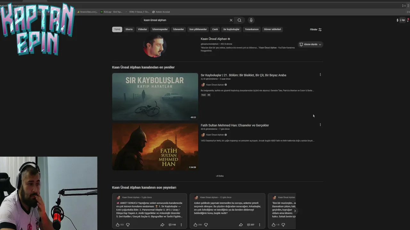Dislike the ANKET SONUCU post
The image size is (410, 230).
(128, 225)
